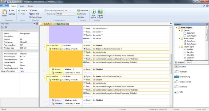Open the tab list dropdown arrow
Image resolution: width=209 pixels, height=111 pixels.
(171, 24)
